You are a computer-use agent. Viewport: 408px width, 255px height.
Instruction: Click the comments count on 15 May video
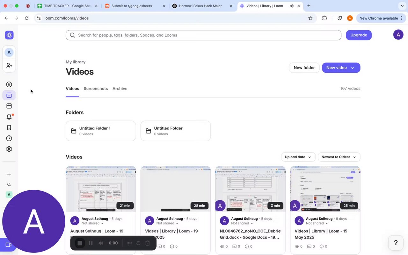pyautogui.click(x=311, y=246)
